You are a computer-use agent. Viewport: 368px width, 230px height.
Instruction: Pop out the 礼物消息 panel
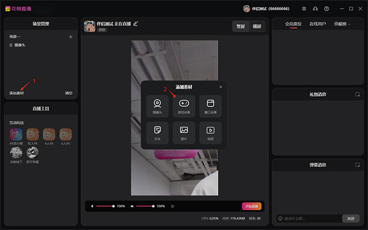click(357, 94)
